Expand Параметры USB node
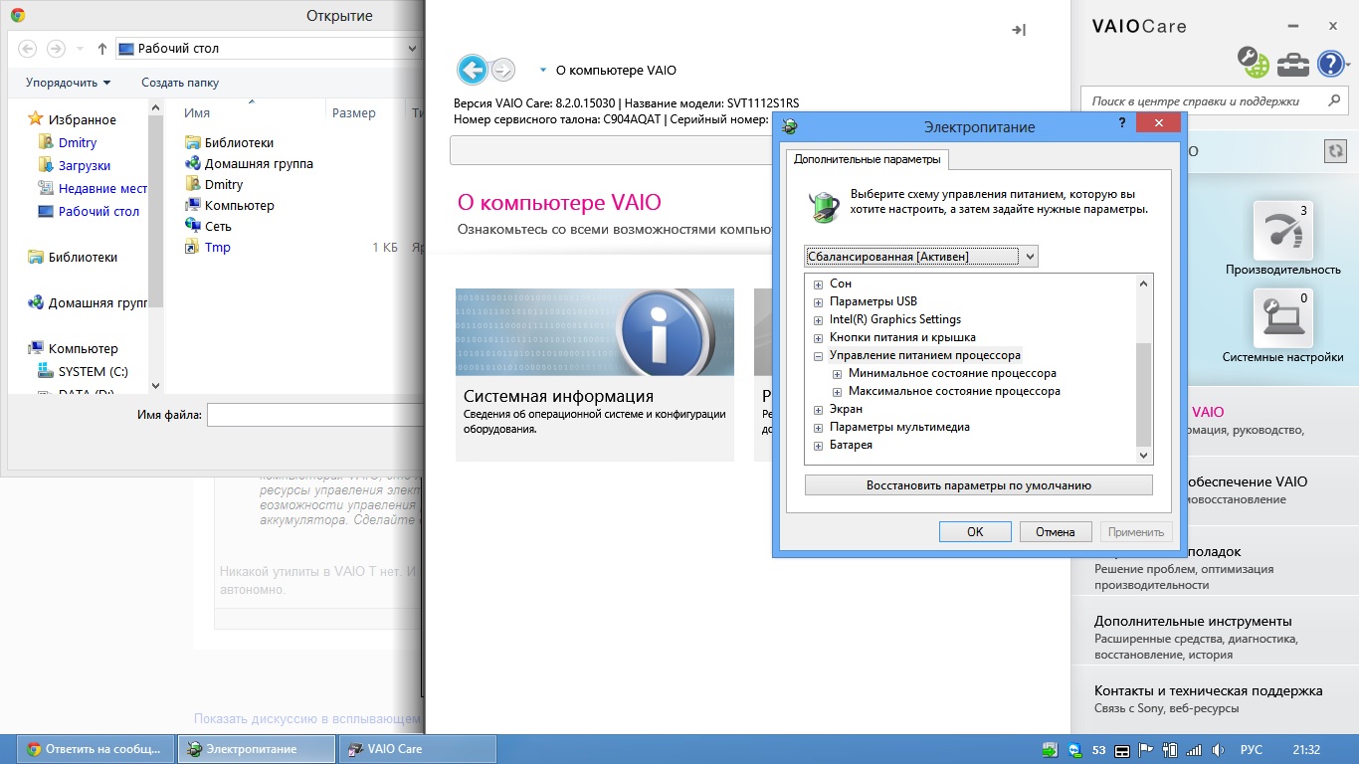The width and height of the screenshot is (1359, 764). click(x=819, y=301)
